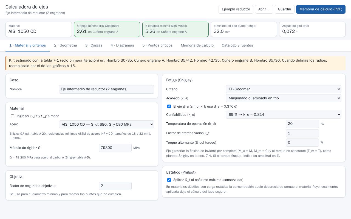Click the Nombre input field

pos(106,89)
